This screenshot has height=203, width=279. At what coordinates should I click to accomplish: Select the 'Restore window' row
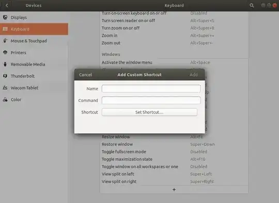pos(174,144)
